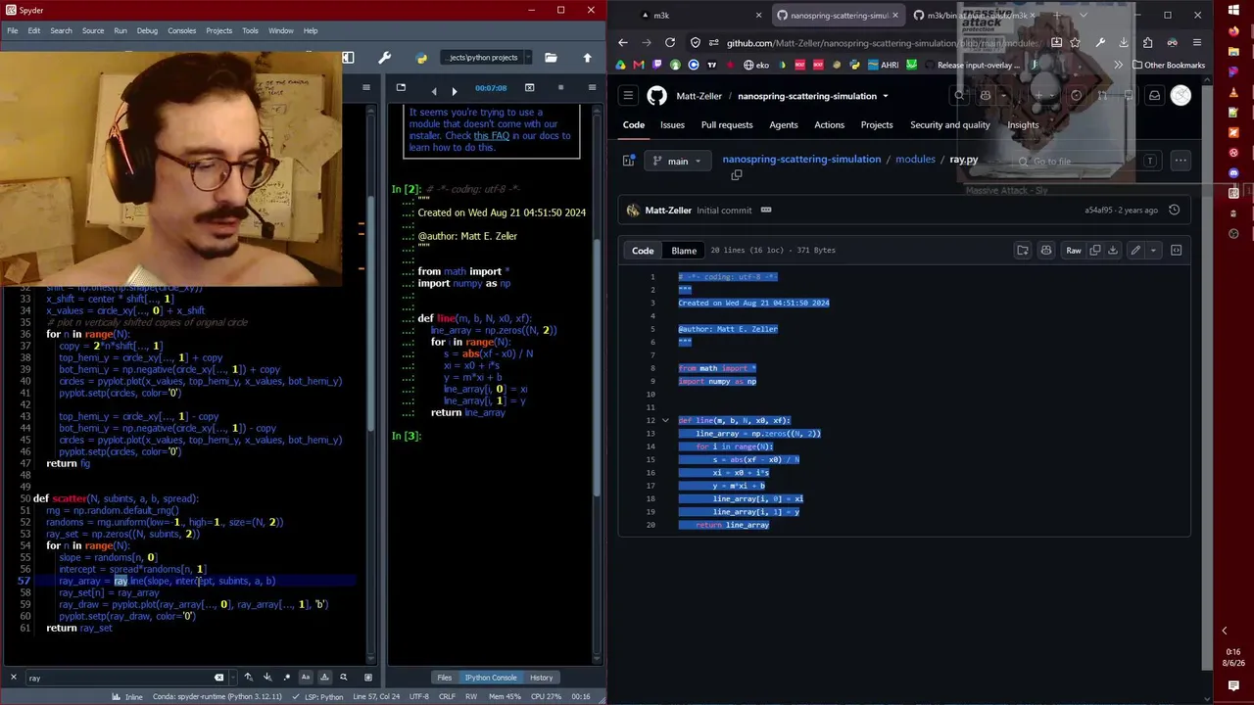Open the nanospring-scattering-simulation breadcrumb link

pos(801,160)
